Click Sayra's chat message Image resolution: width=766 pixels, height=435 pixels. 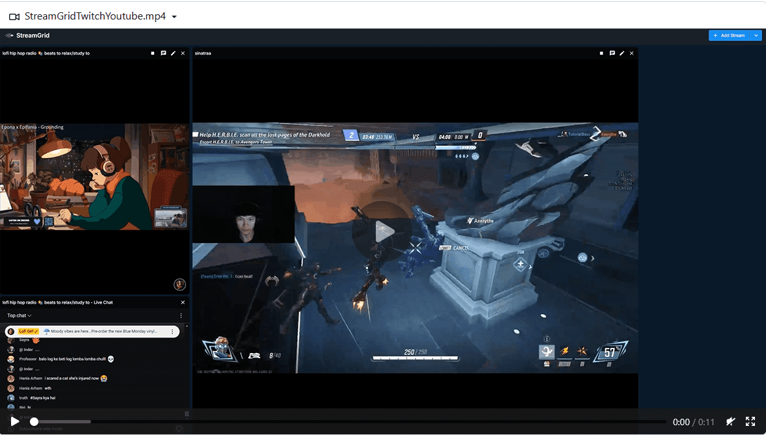coord(23,340)
